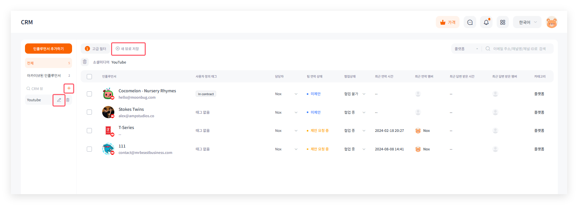Screen dimensions: 578x205
Task: Click the 인플루언서 추가하기 button
Action: pos(48,49)
